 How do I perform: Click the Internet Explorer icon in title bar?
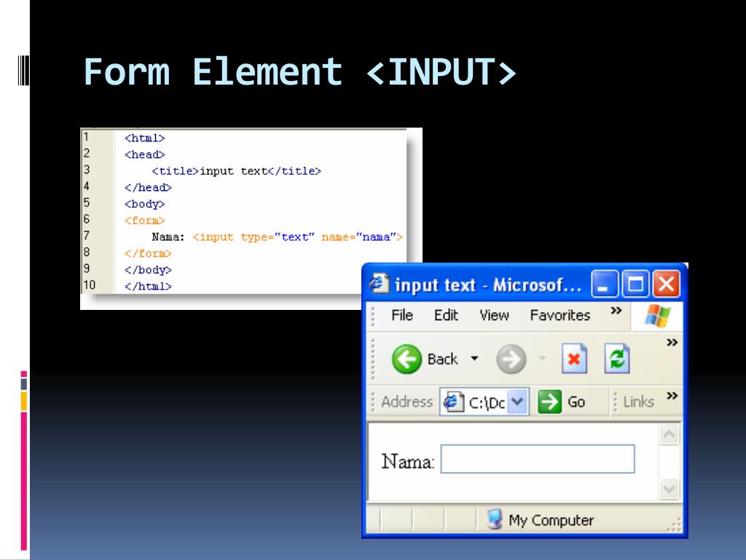pos(378,284)
